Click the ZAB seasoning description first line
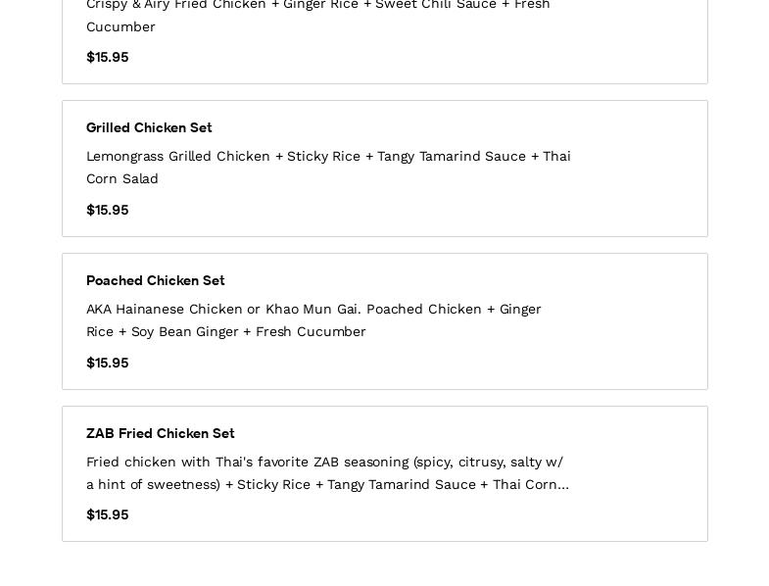The width and height of the screenshot is (769, 586). tap(324, 462)
